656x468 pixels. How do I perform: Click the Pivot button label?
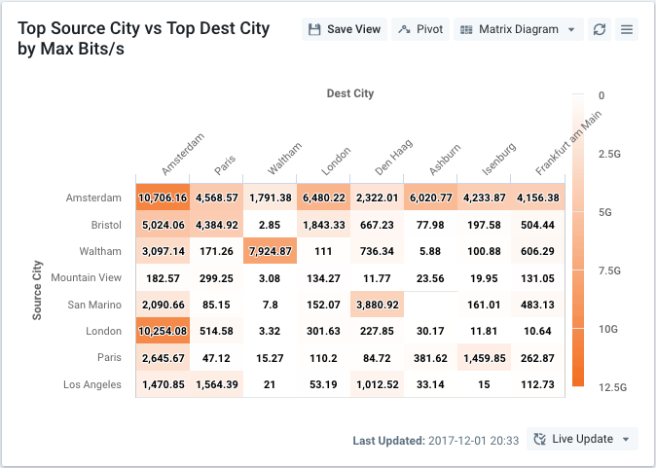point(429,29)
